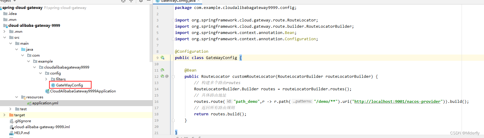Click the orange target folder icon
Screen dimensions: 484x138
coord(11,115)
